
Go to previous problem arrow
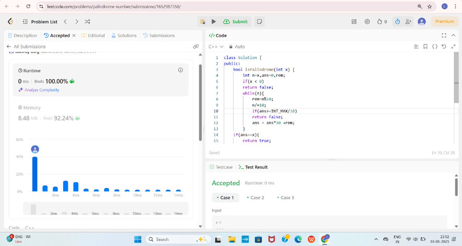pyautogui.click(x=65, y=21)
